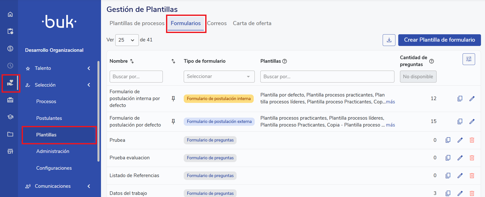The height and width of the screenshot is (197, 485).
Task: Sort the table by Nombre column
Action: (x=132, y=61)
